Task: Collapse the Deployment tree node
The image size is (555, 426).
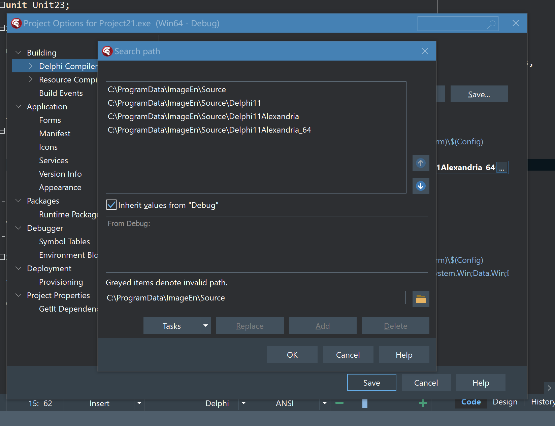Action: click(19, 269)
